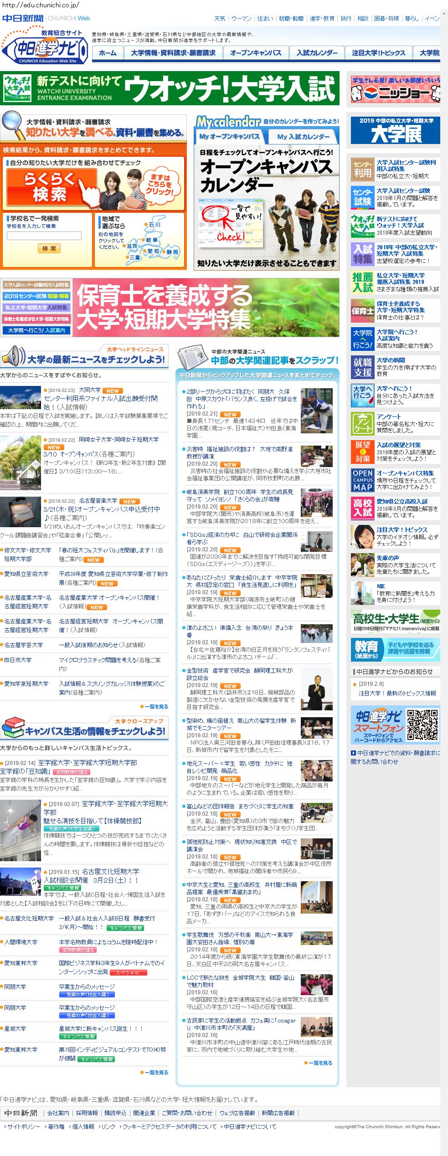
Task: Click 2019センター試験 問題・解答 button
Action: click(x=36, y=296)
